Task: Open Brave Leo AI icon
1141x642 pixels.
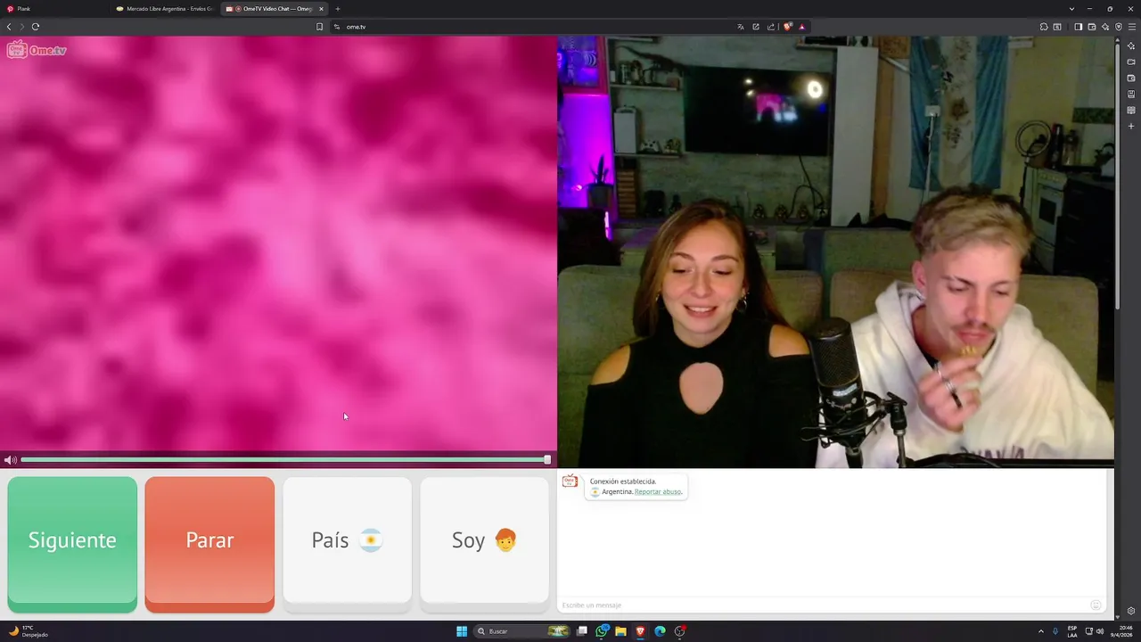Action: click(x=1105, y=27)
